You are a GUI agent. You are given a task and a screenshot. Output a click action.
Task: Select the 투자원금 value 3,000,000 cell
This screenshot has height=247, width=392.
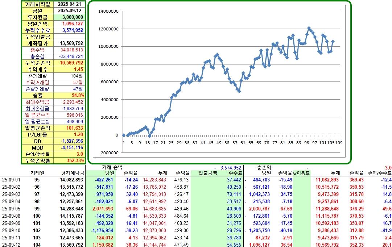click(70, 17)
